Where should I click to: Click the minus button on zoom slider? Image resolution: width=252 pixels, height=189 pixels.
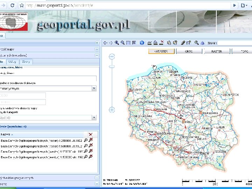click(112, 57)
